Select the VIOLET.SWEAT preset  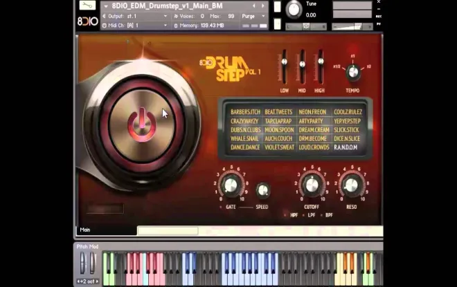coord(279,147)
